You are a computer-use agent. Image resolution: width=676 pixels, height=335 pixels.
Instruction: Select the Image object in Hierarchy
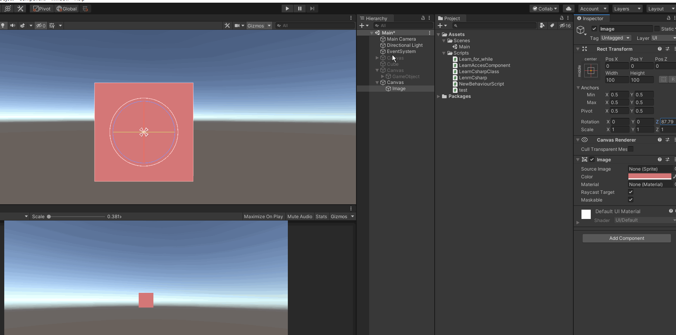[396, 89]
